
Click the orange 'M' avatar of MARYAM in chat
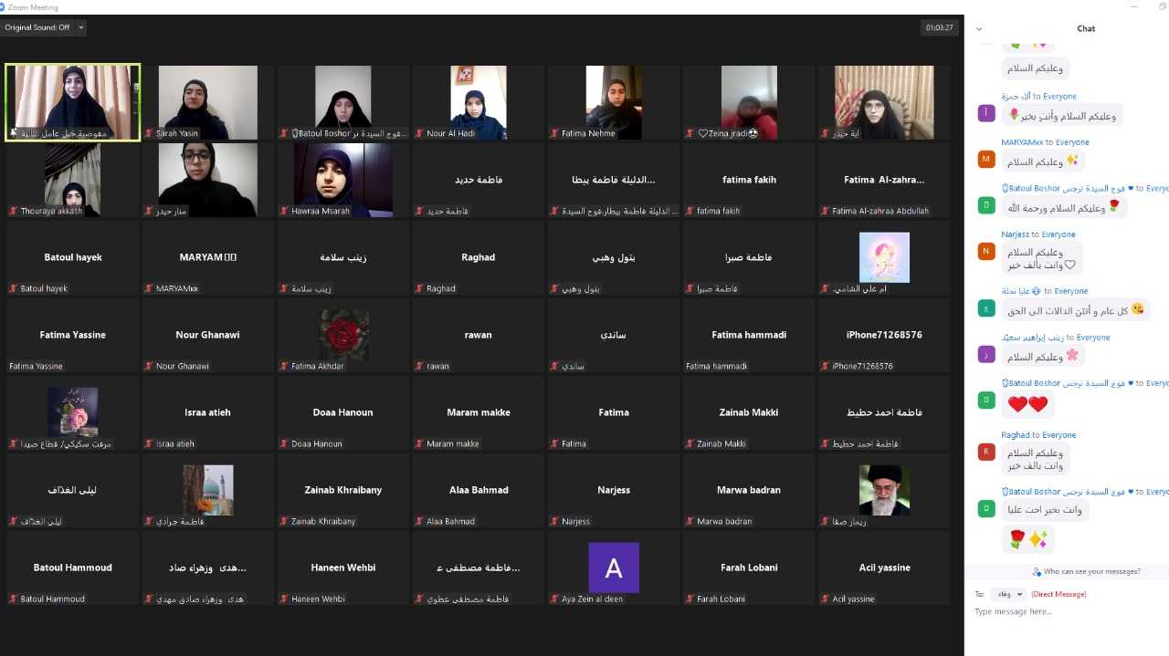pyautogui.click(x=986, y=160)
